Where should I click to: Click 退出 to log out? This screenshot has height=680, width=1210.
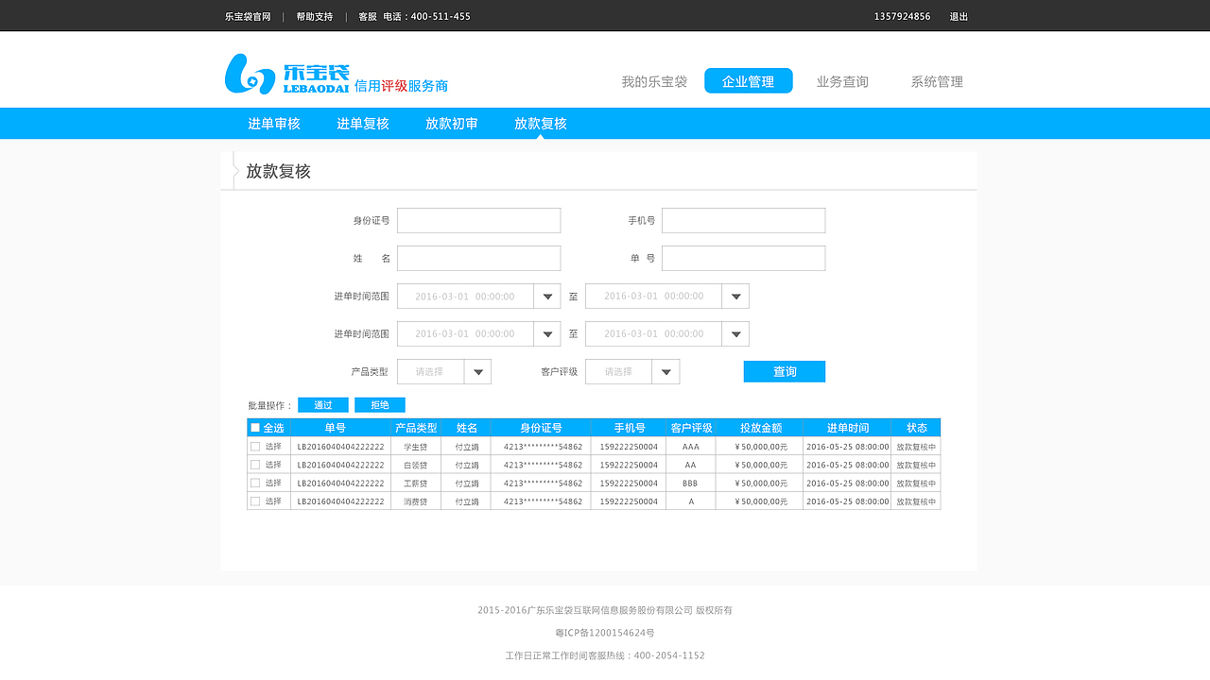959,17
